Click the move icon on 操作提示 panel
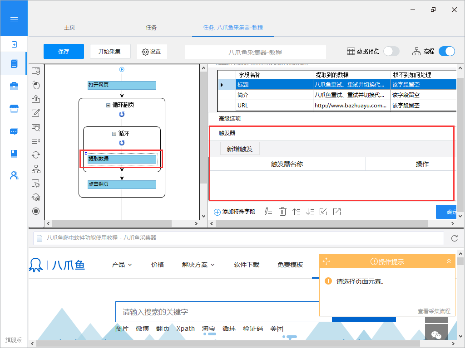Viewport: 465px width, 348px height. pos(326,261)
